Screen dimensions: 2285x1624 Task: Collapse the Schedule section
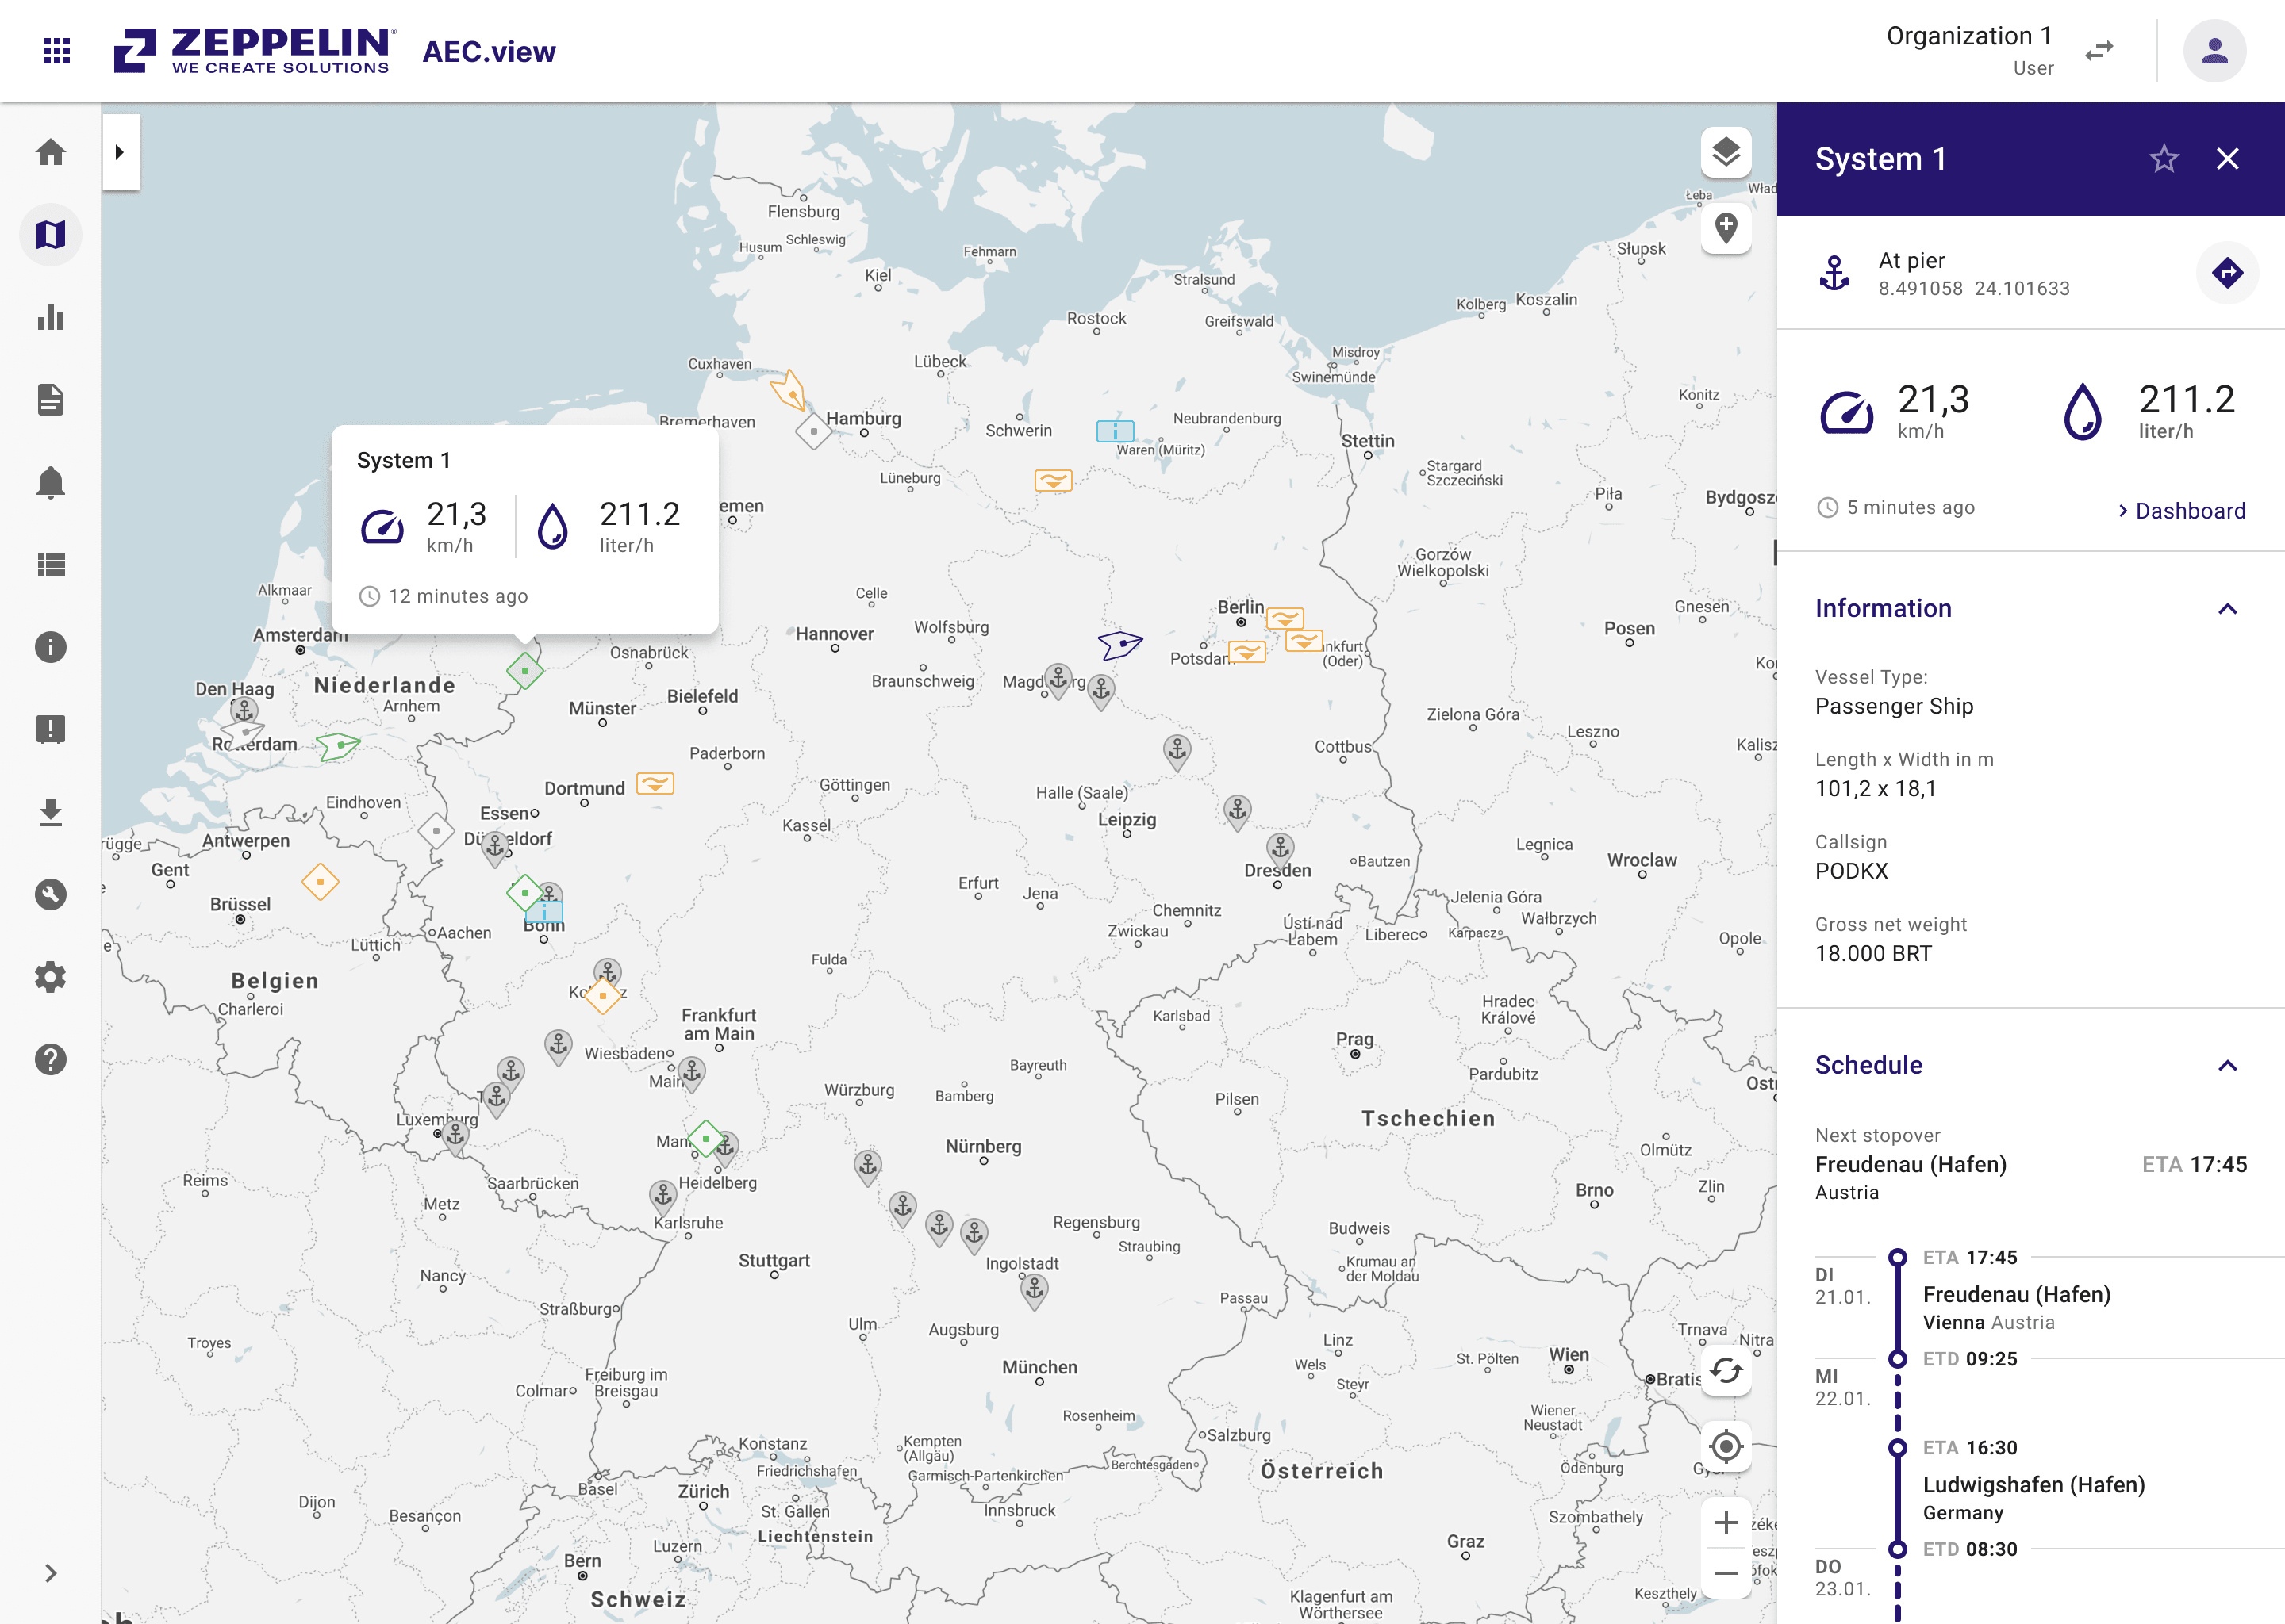click(2227, 1065)
